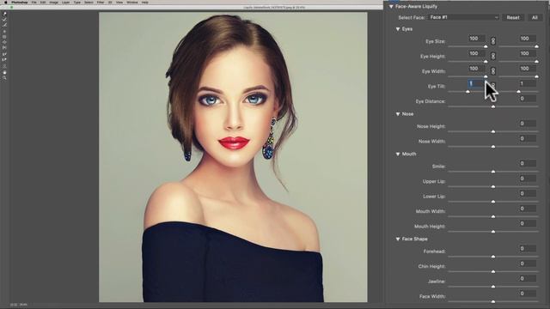Select the Twirl Clockwise tool
The height and width of the screenshot is (309, 550).
(x=4, y=32)
